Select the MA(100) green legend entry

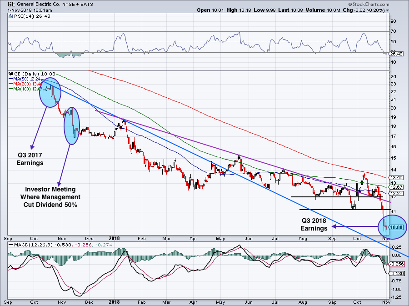point(25,89)
